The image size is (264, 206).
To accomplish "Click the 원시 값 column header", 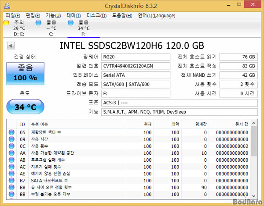I will point(230,124).
